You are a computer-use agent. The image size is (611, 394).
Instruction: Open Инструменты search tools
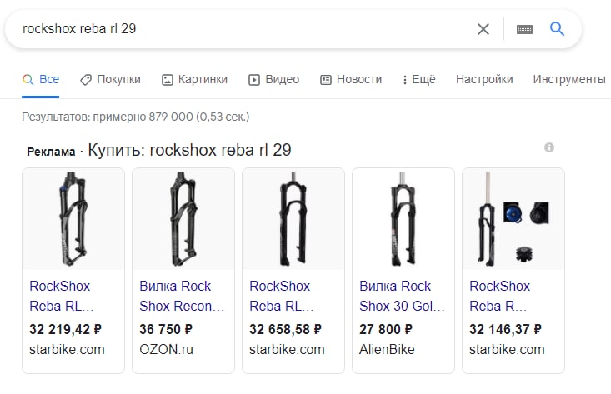[x=569, y=79]
